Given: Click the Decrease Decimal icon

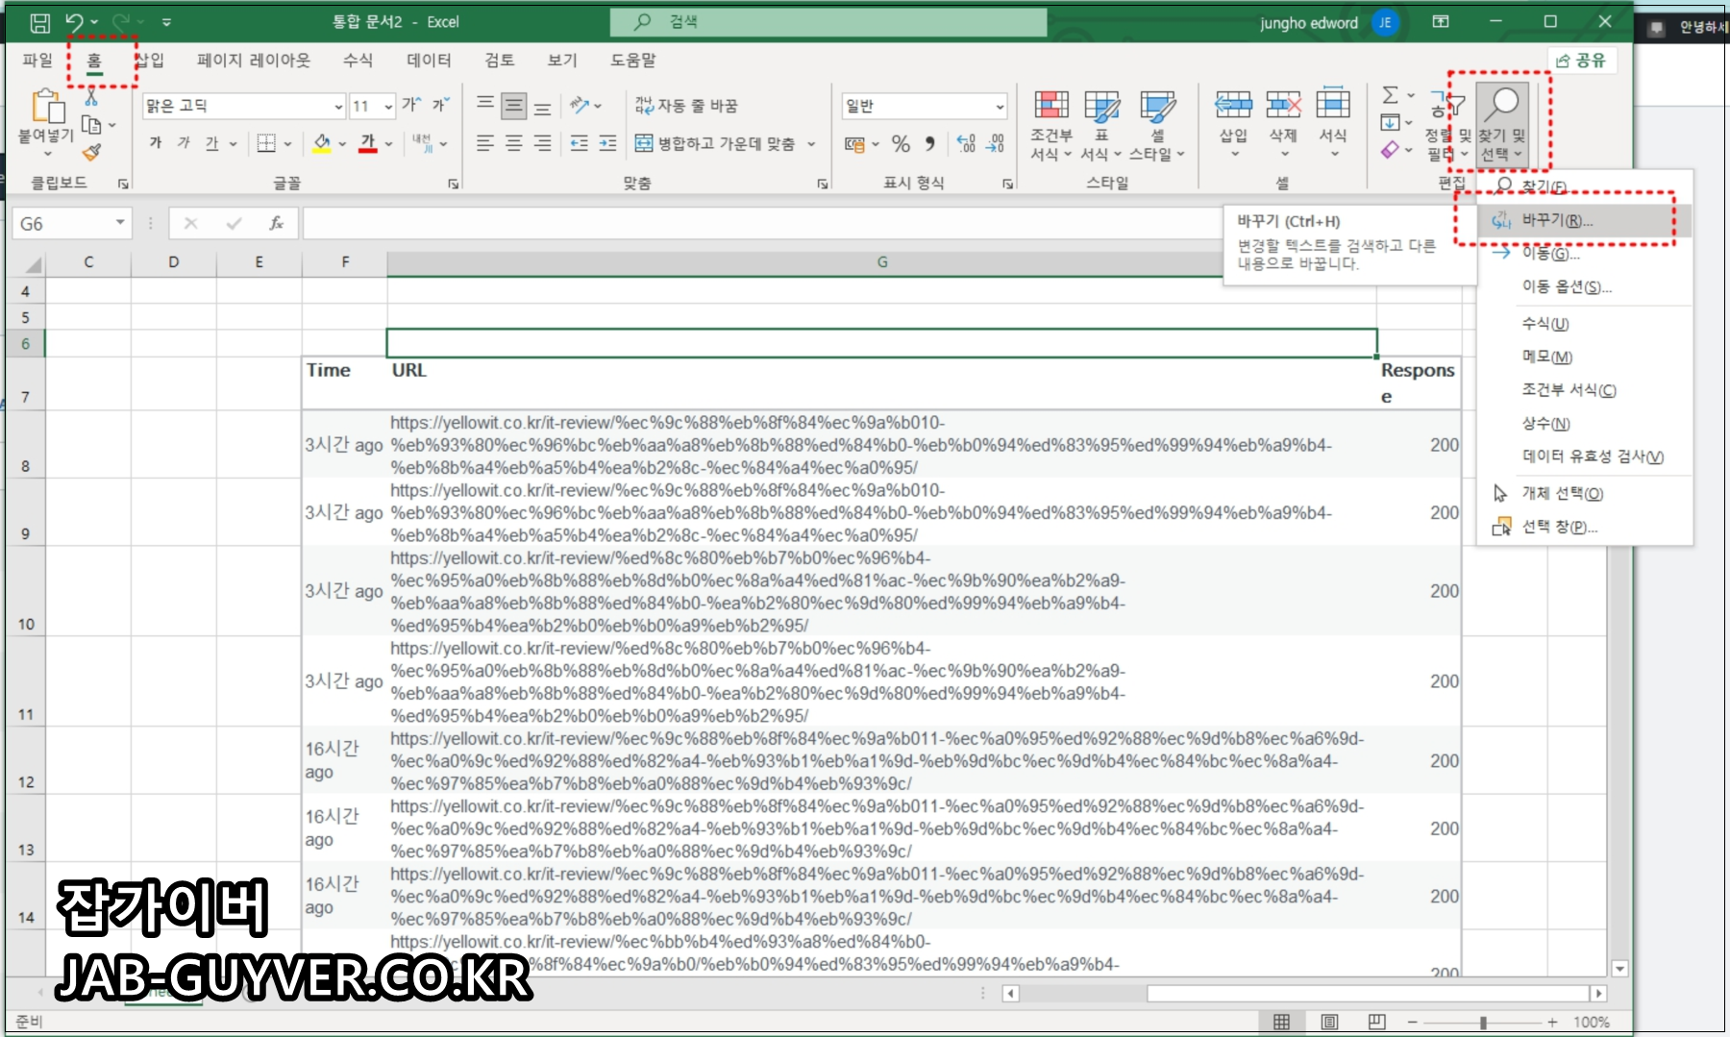Looking at the screenshot, I should (x=996, y=144).
